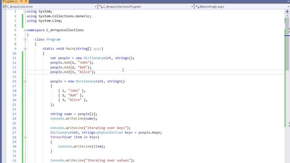Open the Main(string[] args) member dropdown
Image resolution: width=290 pixels, height=163 pixels.
click(242, 7)
